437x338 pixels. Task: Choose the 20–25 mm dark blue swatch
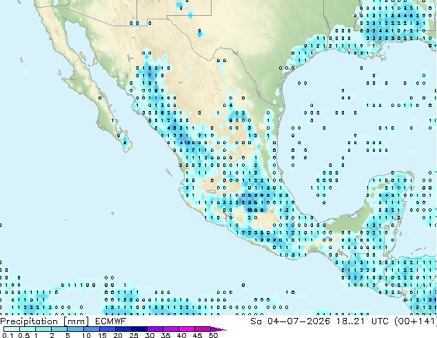point(123,329)
